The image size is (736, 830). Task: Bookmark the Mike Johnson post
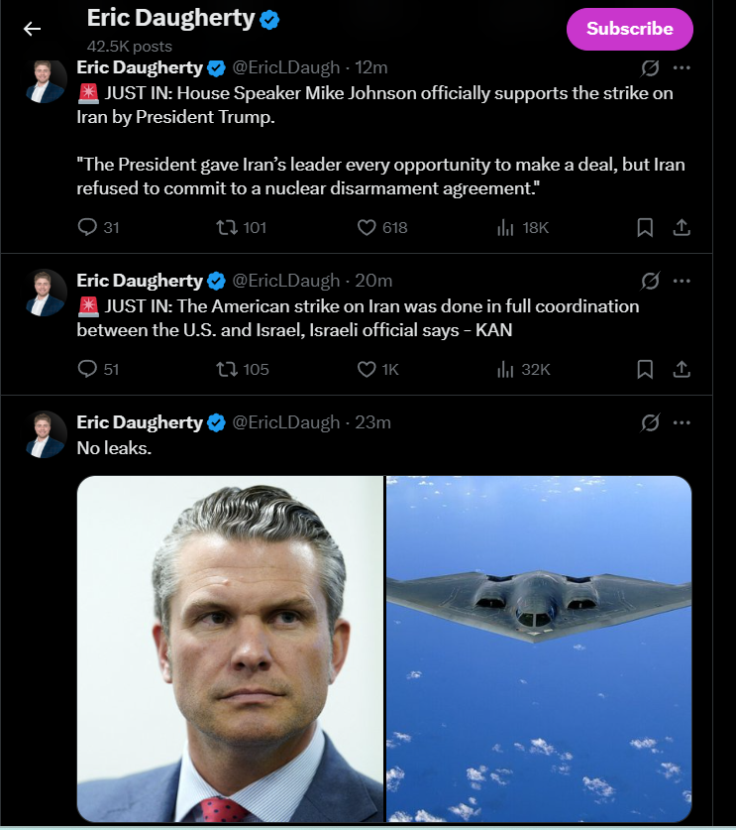645,227
